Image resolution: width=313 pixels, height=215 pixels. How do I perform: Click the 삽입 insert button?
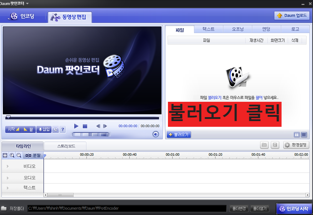point(44,129)
